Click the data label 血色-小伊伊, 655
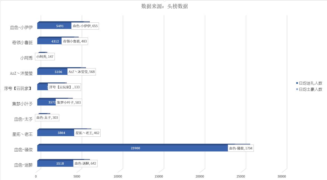This screenshot has width=327, height=180. [85, 26]
